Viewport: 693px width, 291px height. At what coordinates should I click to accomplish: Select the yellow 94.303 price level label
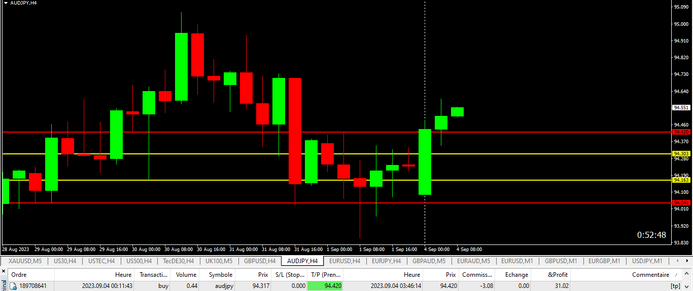click(x=681, y=153)
